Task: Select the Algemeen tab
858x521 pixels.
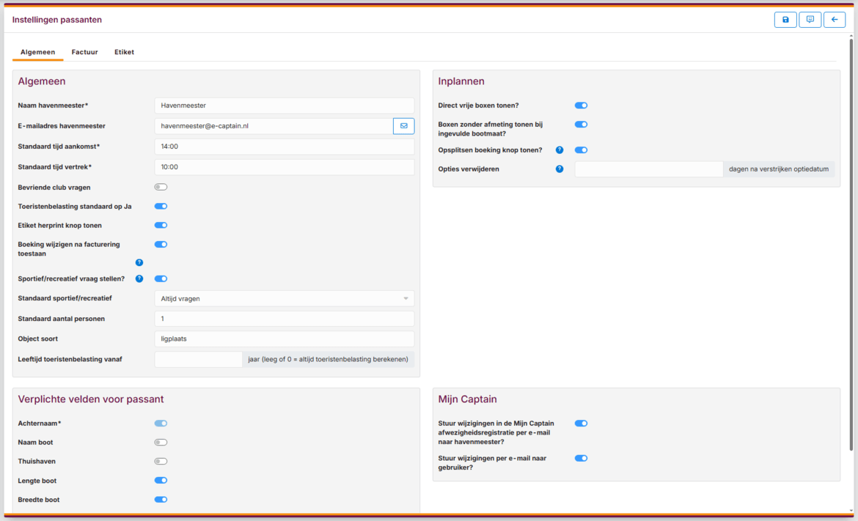Action: click(37, 52)
